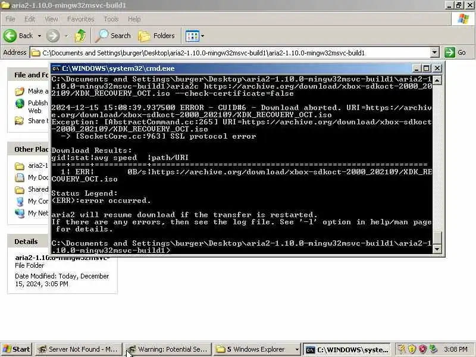Viewport: 476px width, 357px height.
Task: Click the 3:08 PM taskbar clock
Action: pyautogui.click(x=456, y=349)
